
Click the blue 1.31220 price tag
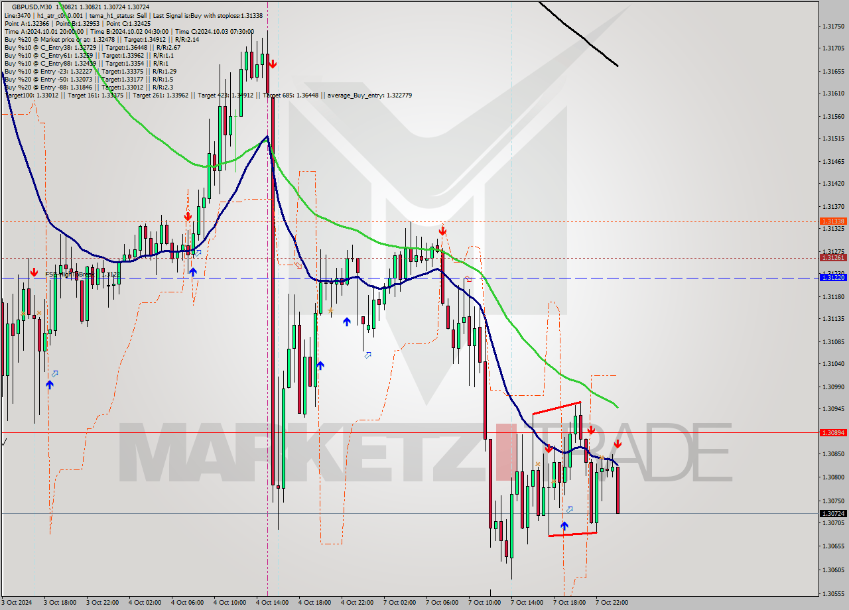coord(833,277)
